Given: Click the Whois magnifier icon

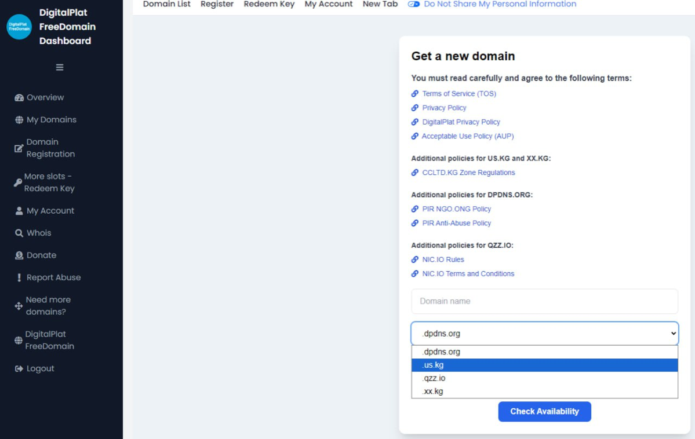Looking at the screenshot, I should pyautogui.click(x=19, y=233).
